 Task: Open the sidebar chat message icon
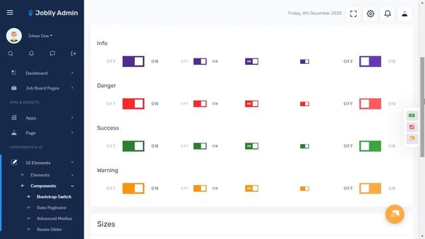tap(52, 54)
